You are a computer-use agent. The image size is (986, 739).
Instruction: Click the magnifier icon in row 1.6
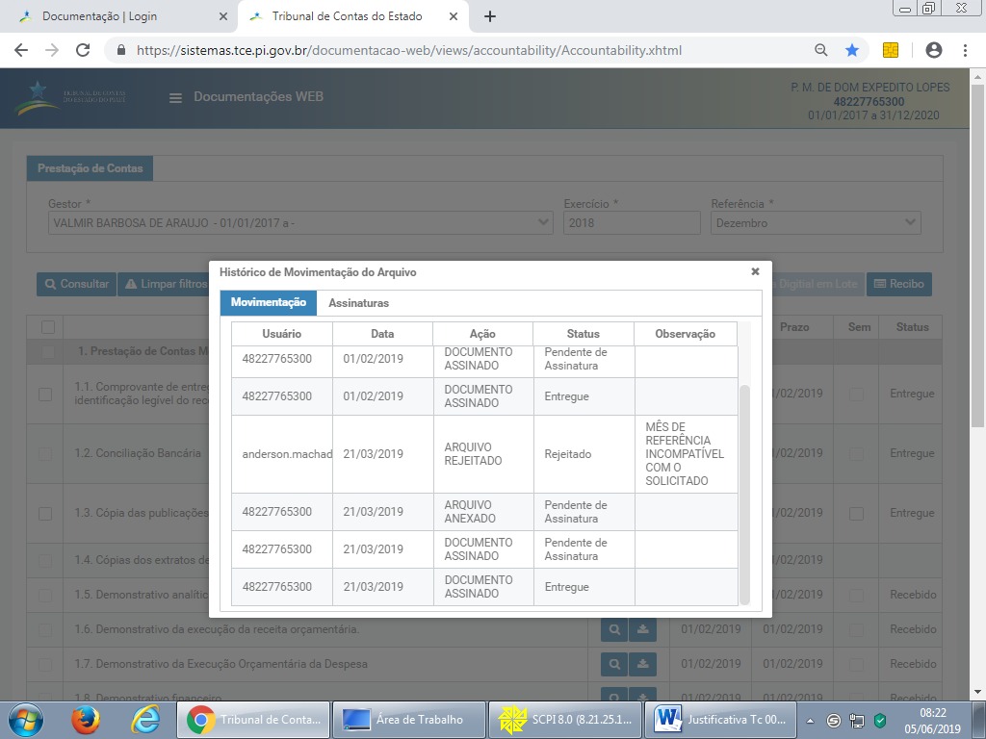tap(613, 630)
